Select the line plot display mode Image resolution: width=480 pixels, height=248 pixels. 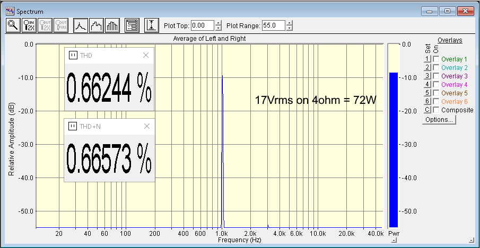click(x=80, y=25)
